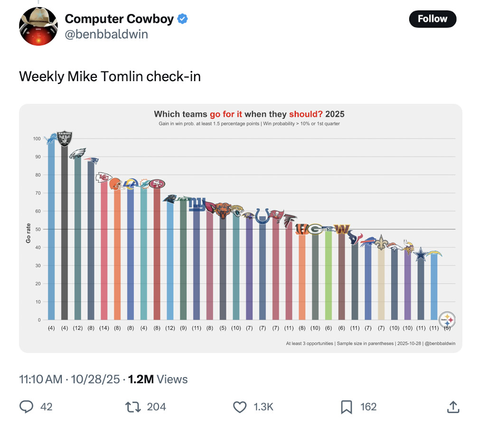Click the Computer Cowboy display name
This screenshot has height=427, width=488.
[x=119, y=19]
